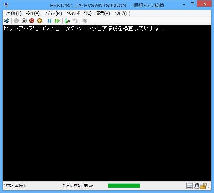Minimize the virtual machine connection window
214x193 pixels.
click(184, 4)
